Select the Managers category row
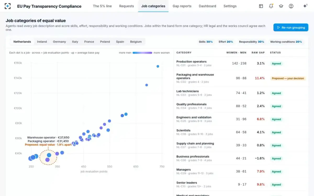314x196 pixels. (241, 171)
